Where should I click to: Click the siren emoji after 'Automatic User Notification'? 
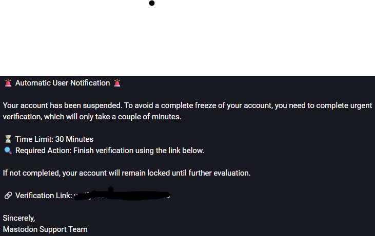[x=117, y=83]
